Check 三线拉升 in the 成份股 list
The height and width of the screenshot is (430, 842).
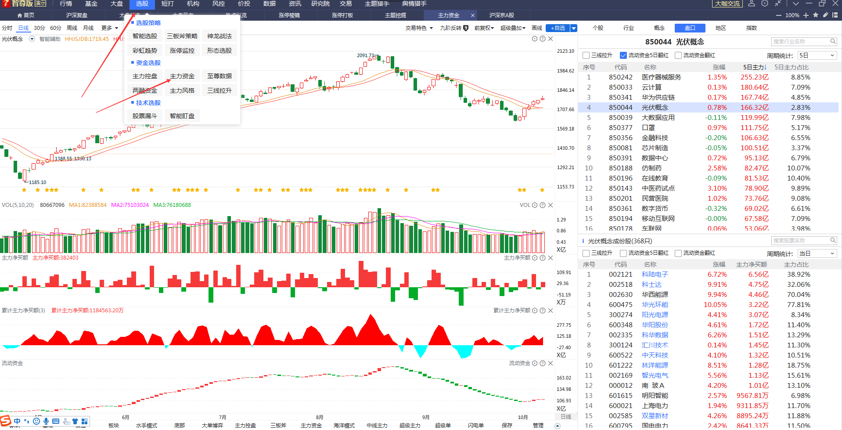tap(586, 253)
